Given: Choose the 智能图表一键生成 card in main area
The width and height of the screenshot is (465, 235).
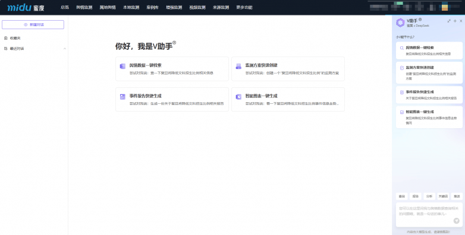Looking at the screenshot, I should coord(288,100).
